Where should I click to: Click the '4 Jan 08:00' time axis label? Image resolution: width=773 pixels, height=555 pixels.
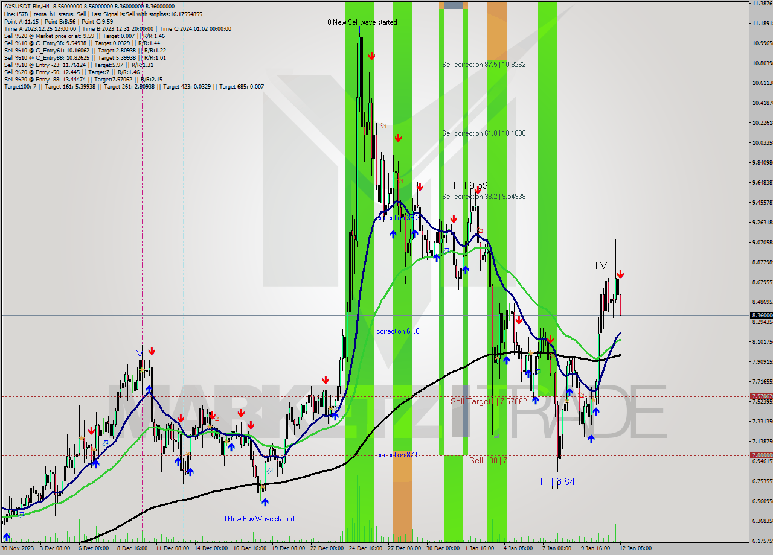[518, 548]
